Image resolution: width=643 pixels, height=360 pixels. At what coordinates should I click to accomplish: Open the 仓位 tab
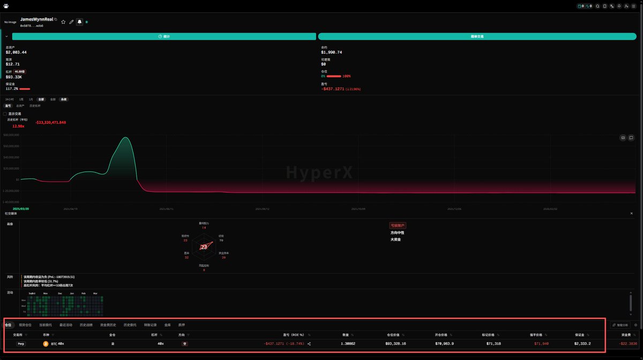pos(8,325)
